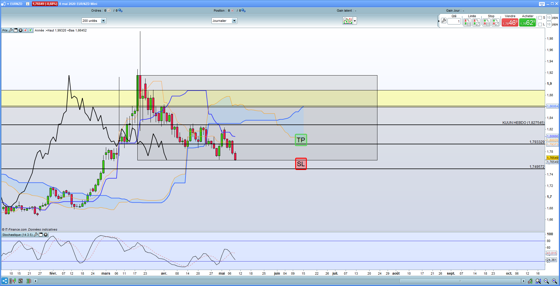The image size is (560, 286).
Task: Click the 1,749572 horizontal line label
Action: click(x=537, y=167)
